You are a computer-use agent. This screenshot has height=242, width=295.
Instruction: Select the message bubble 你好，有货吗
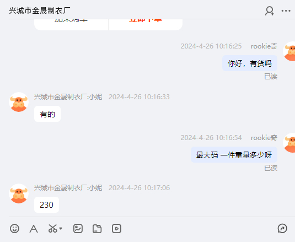(250, 63)
